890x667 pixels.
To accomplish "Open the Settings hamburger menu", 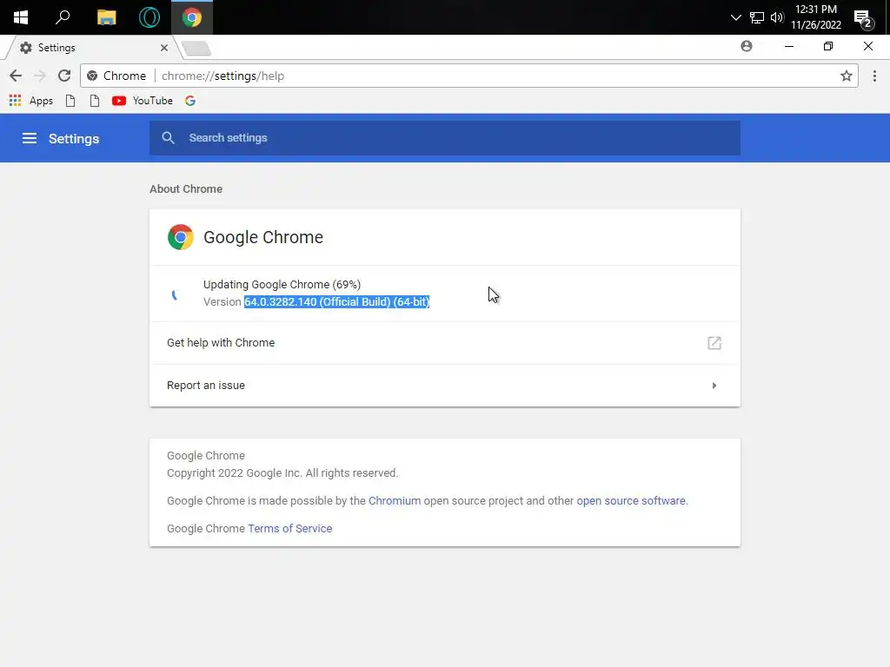I will coord(30,138).
